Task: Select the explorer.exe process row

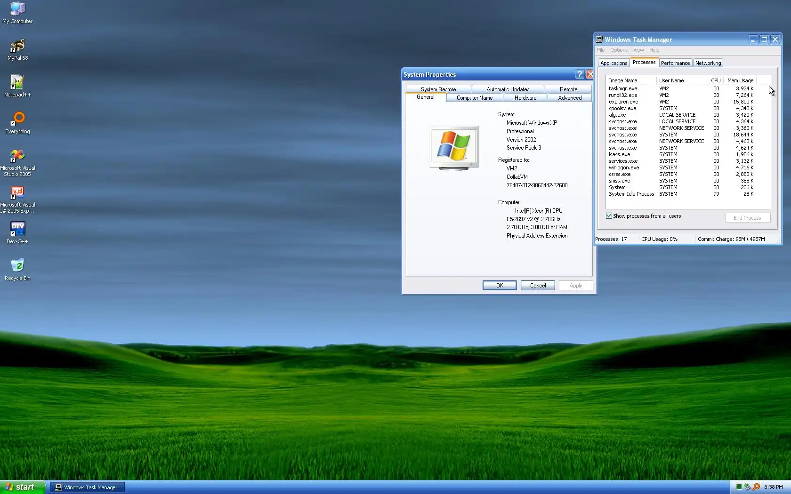Action: click(x=681, y=102)
